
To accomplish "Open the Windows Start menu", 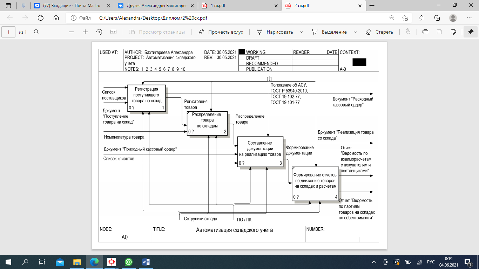I will pos(8,262).
